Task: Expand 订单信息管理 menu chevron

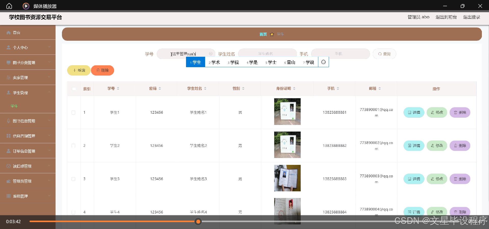Action: click(49, 150)
